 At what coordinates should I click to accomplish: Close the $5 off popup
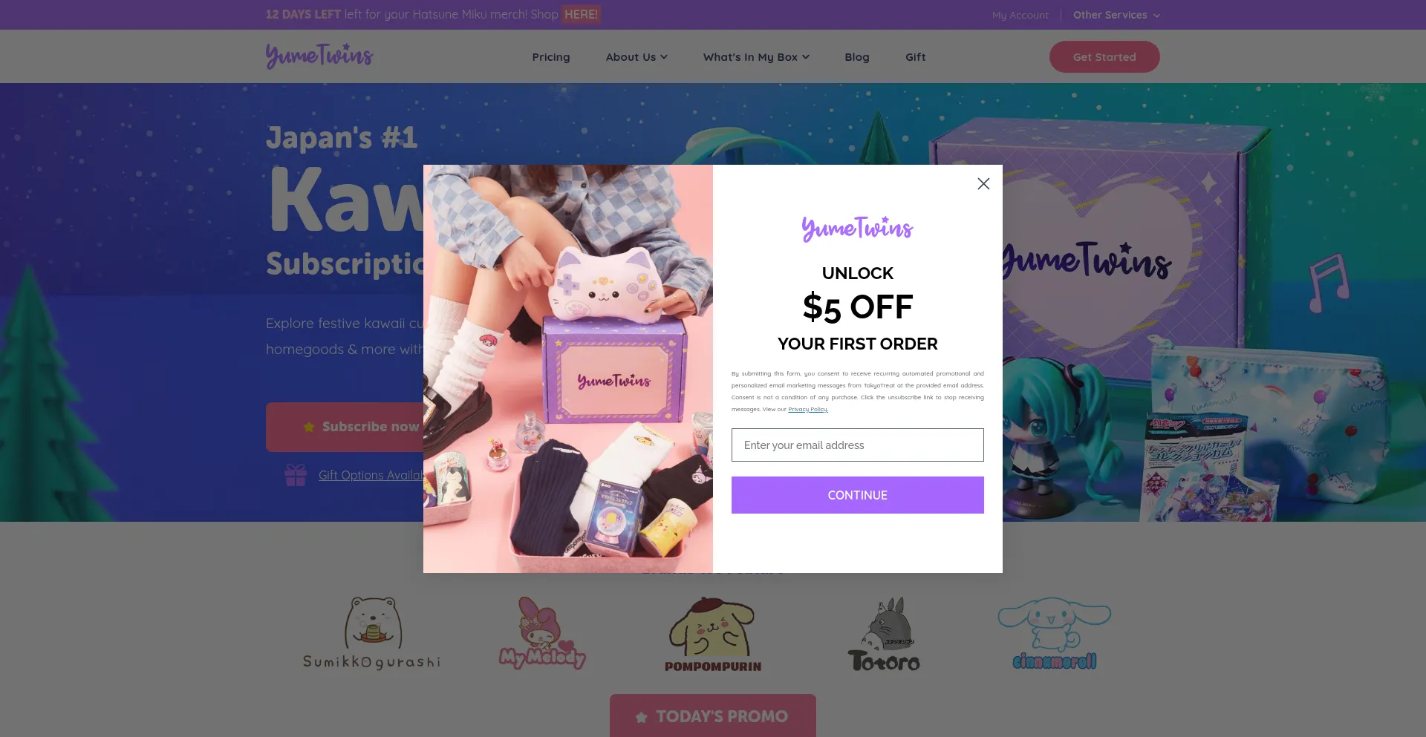tap(983, 183)
